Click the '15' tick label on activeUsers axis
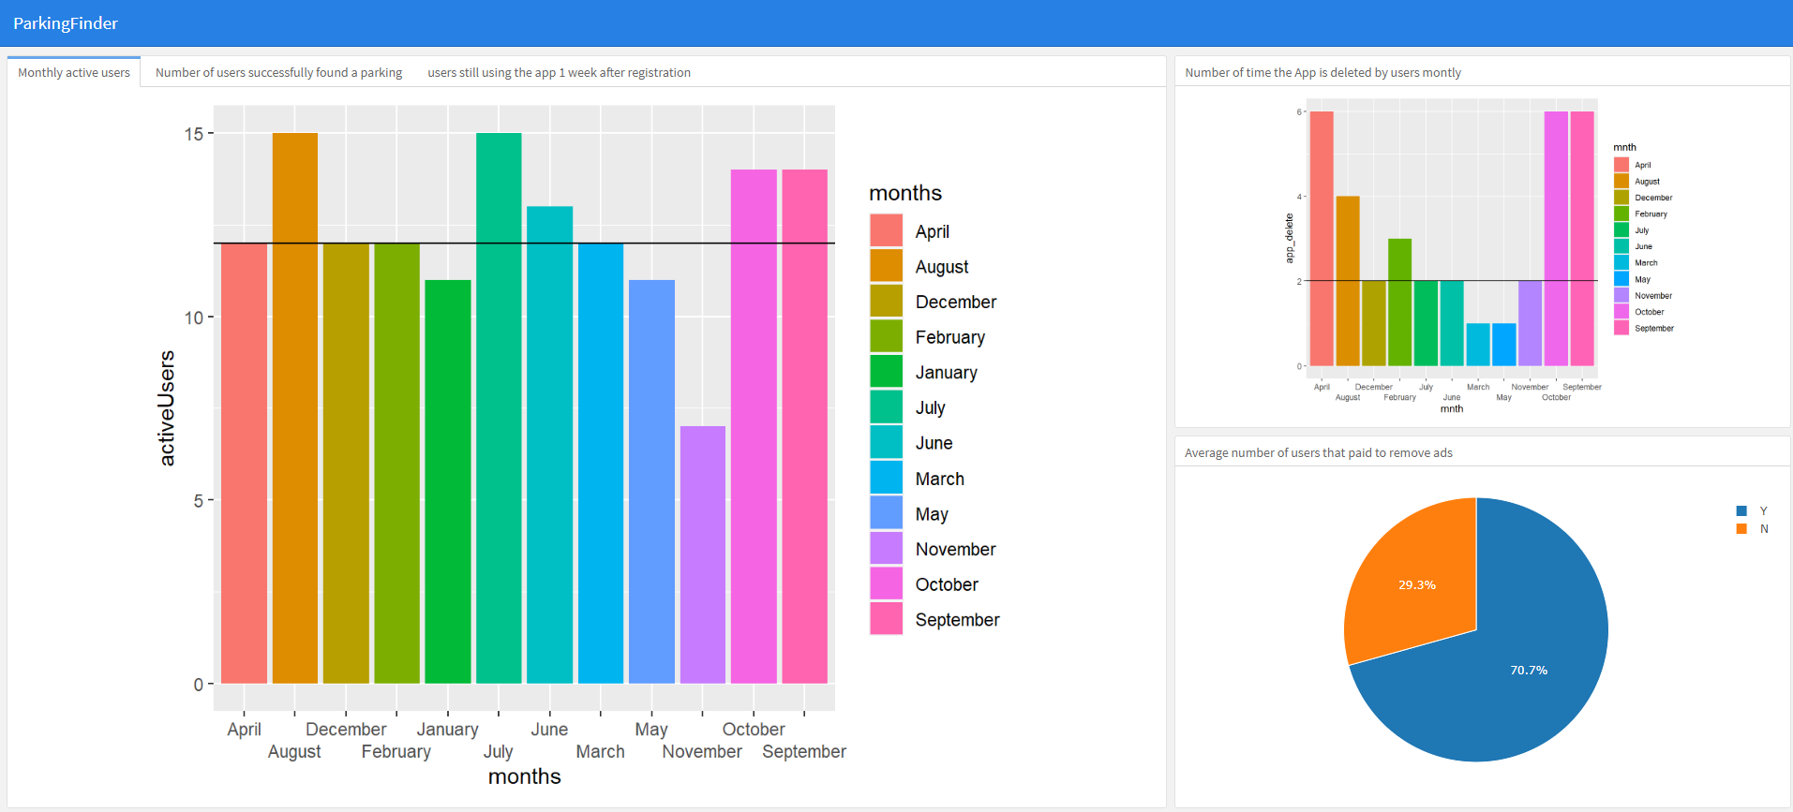 (193, 134)
